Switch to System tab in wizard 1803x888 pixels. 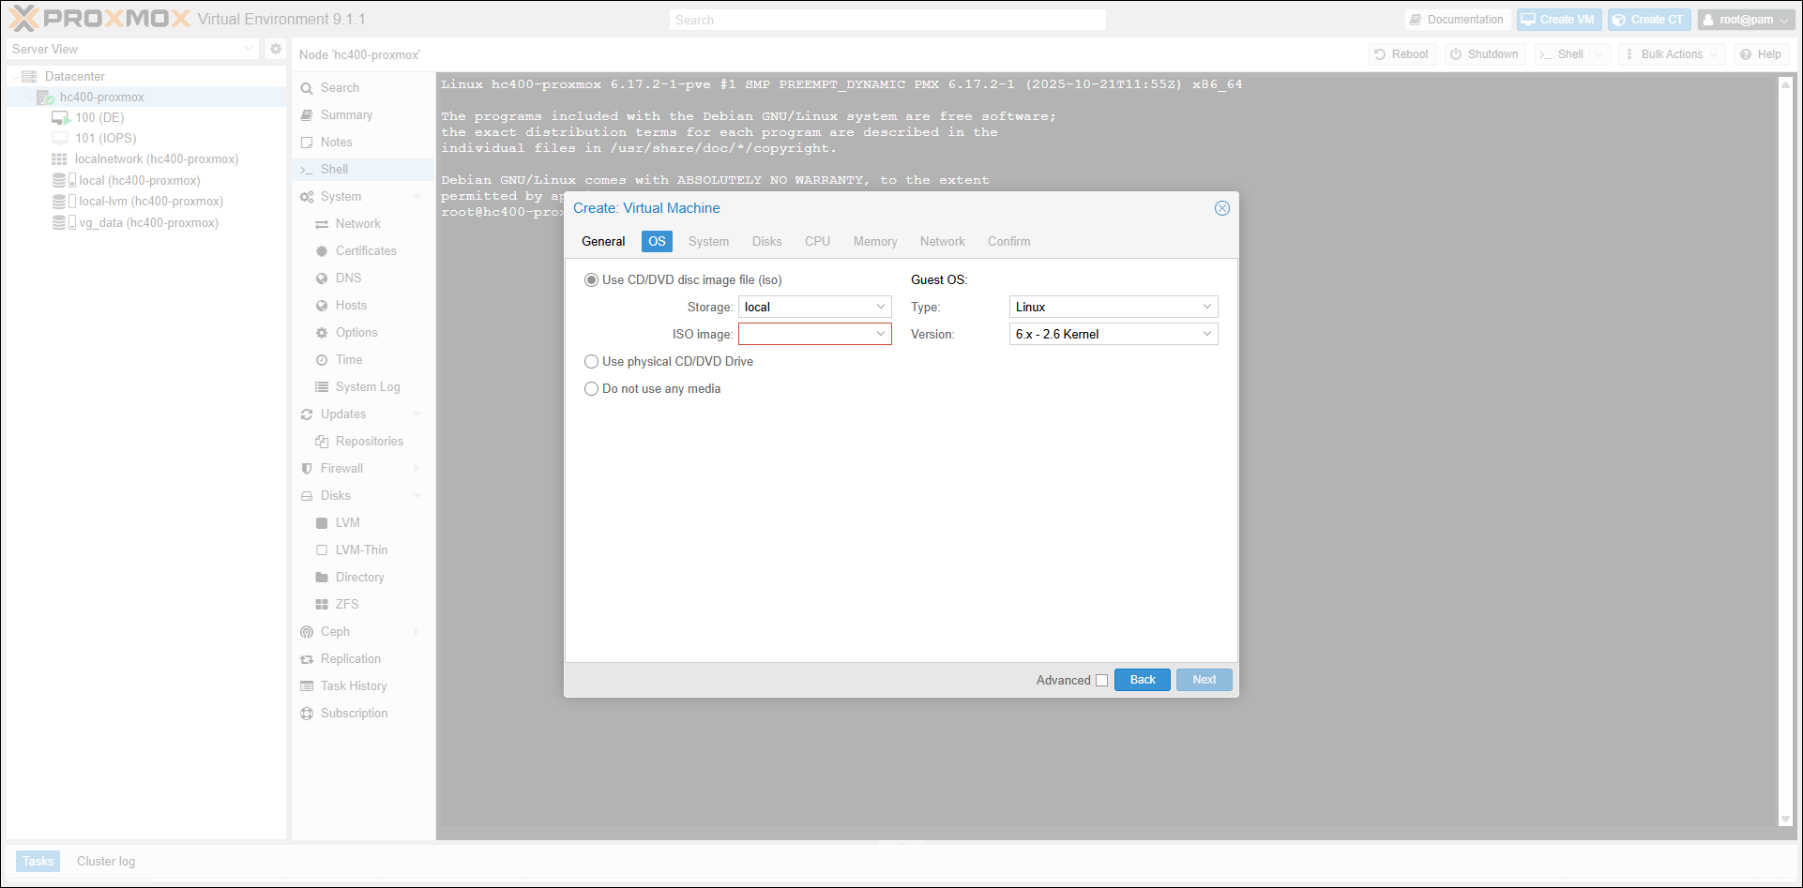708,242
